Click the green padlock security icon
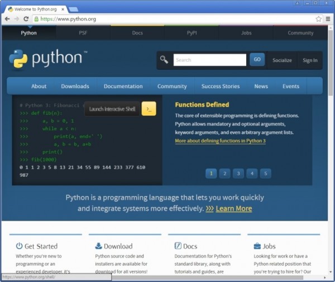 (36, 19)
